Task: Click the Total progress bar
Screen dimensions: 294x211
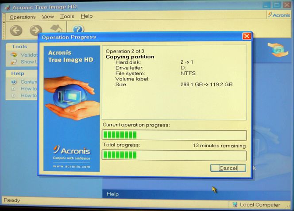Action: click(174, 155)
